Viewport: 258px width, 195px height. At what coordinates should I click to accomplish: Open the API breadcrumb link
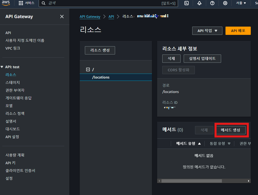pyautogui.click(x=111, y=17)
